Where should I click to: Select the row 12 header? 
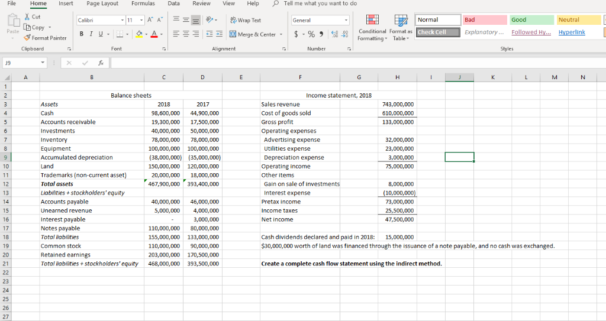click(6, 184)
